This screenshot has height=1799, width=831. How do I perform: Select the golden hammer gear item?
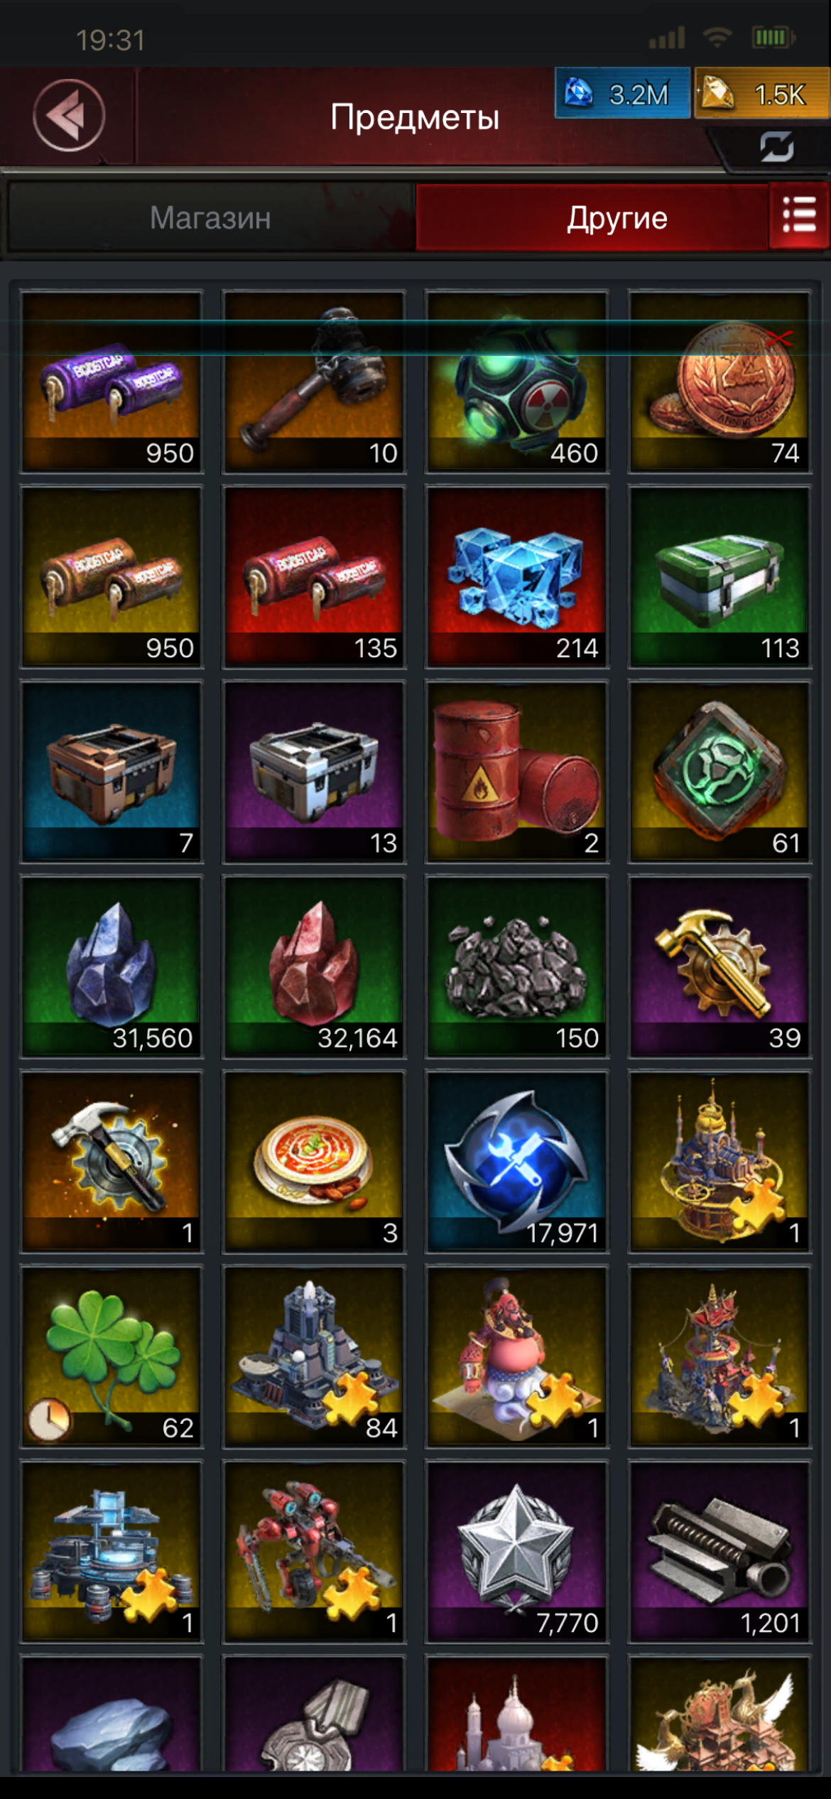(719, 967)
